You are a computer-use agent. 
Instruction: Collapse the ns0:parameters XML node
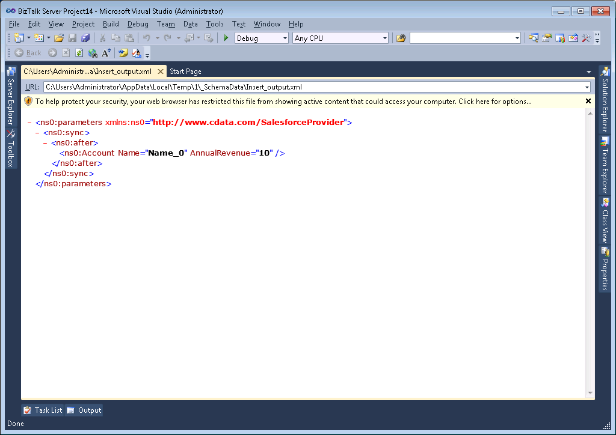pos(29,123)
